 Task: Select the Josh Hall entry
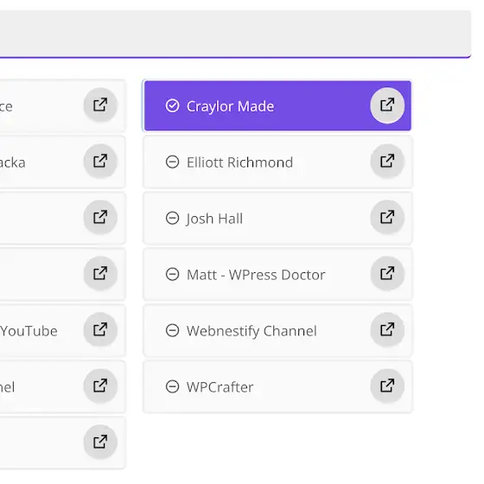tap(277, 218)
